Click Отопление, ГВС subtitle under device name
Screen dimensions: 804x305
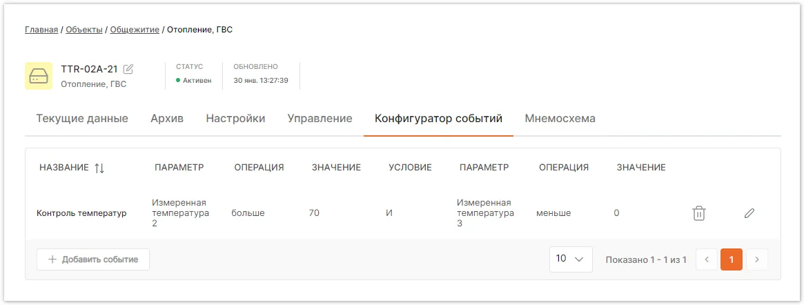tap(93, 84)
